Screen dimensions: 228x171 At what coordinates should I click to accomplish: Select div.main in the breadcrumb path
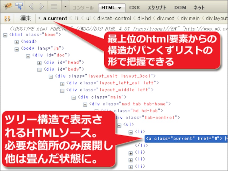coord(188,19)
